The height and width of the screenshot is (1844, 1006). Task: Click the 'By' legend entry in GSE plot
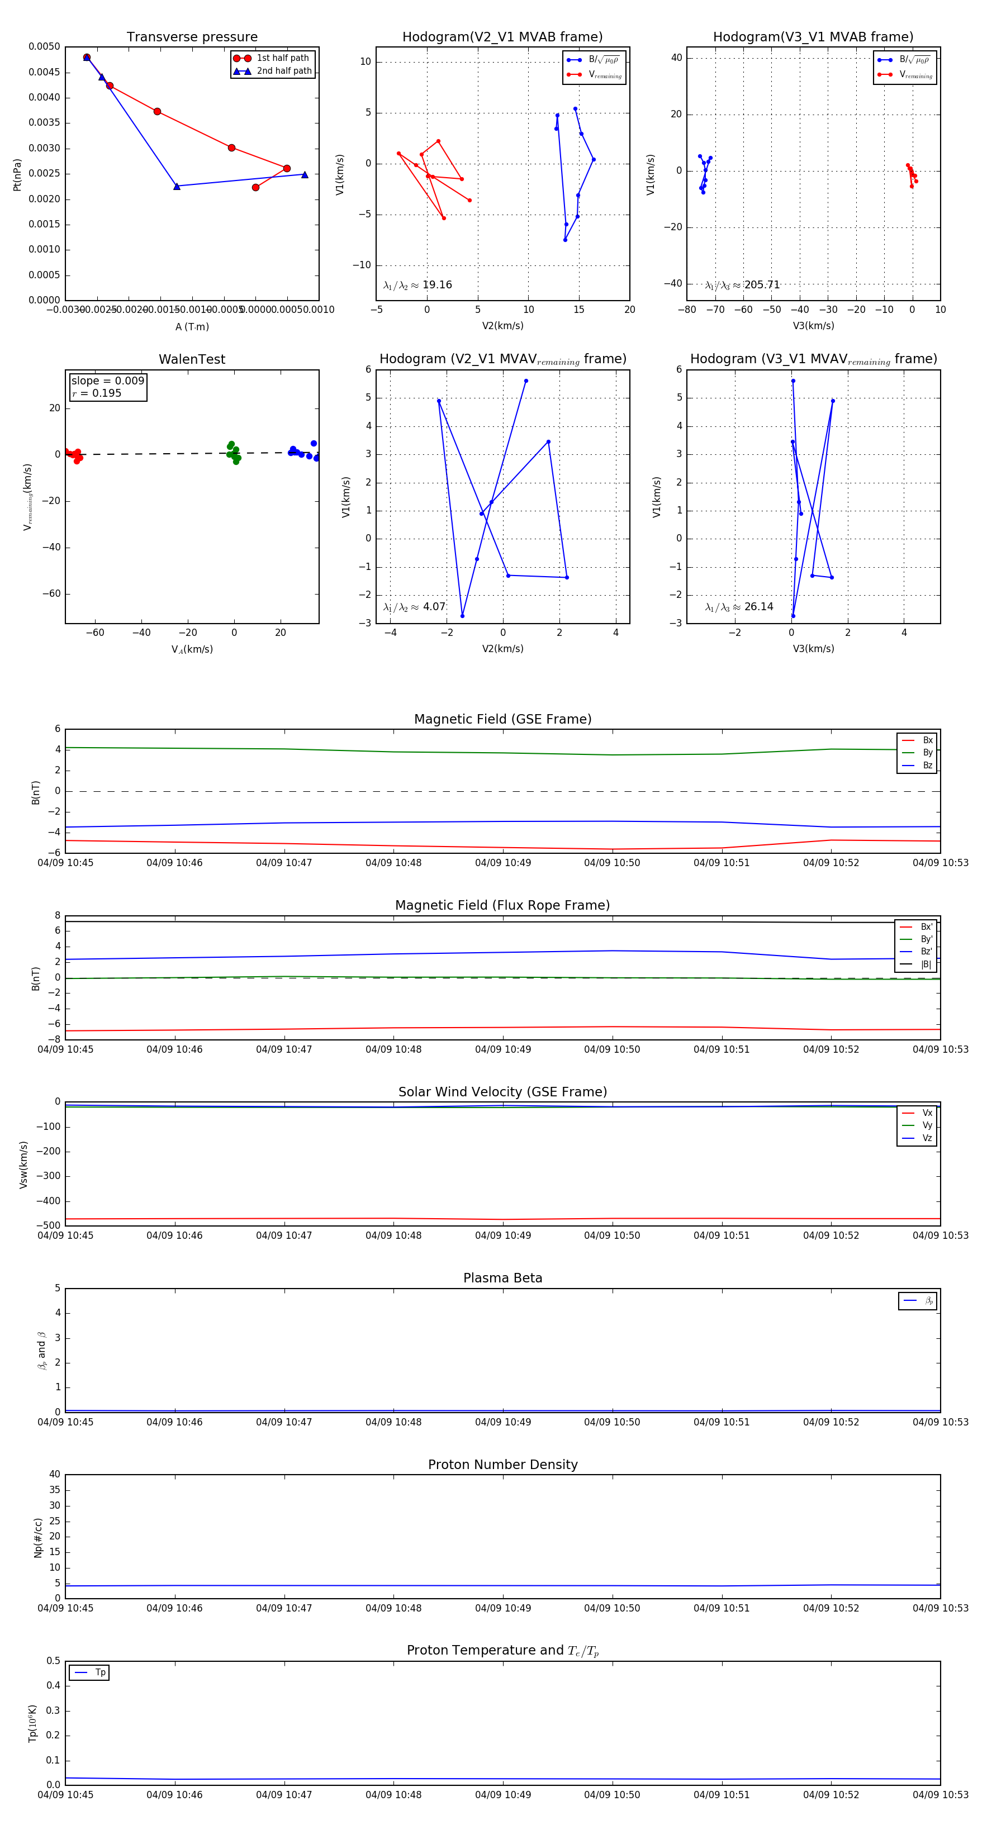click(x=917, y=752)
